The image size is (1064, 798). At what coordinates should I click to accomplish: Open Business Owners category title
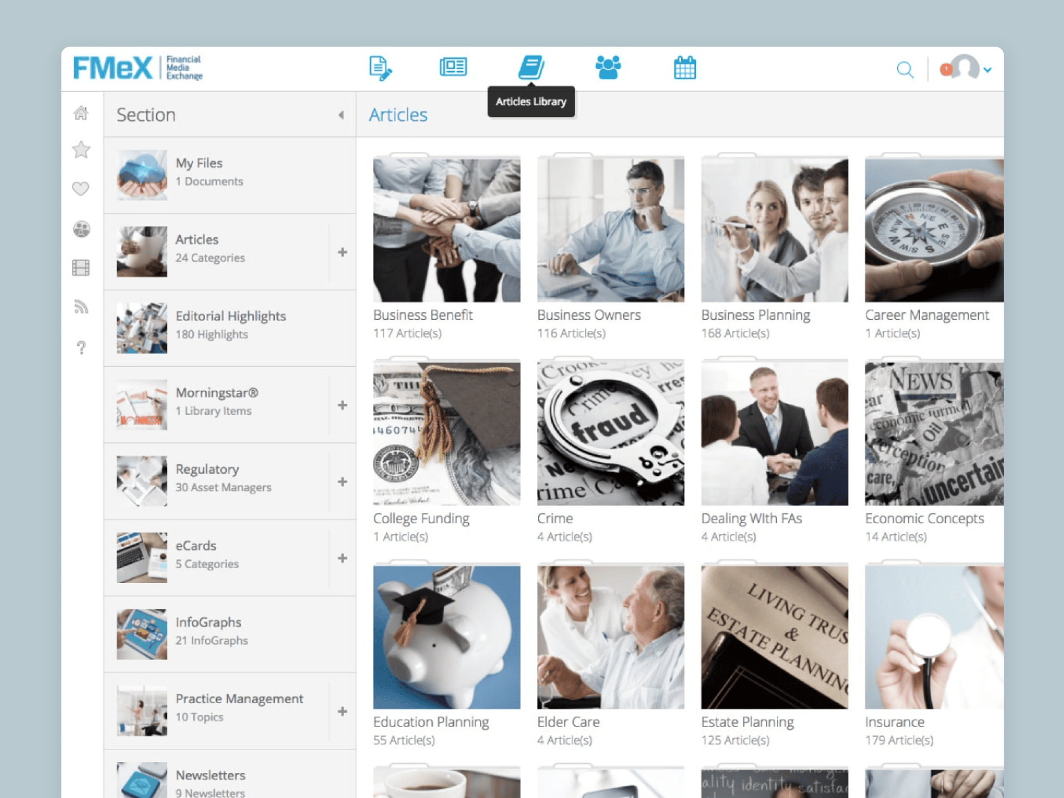click(589, 315)
